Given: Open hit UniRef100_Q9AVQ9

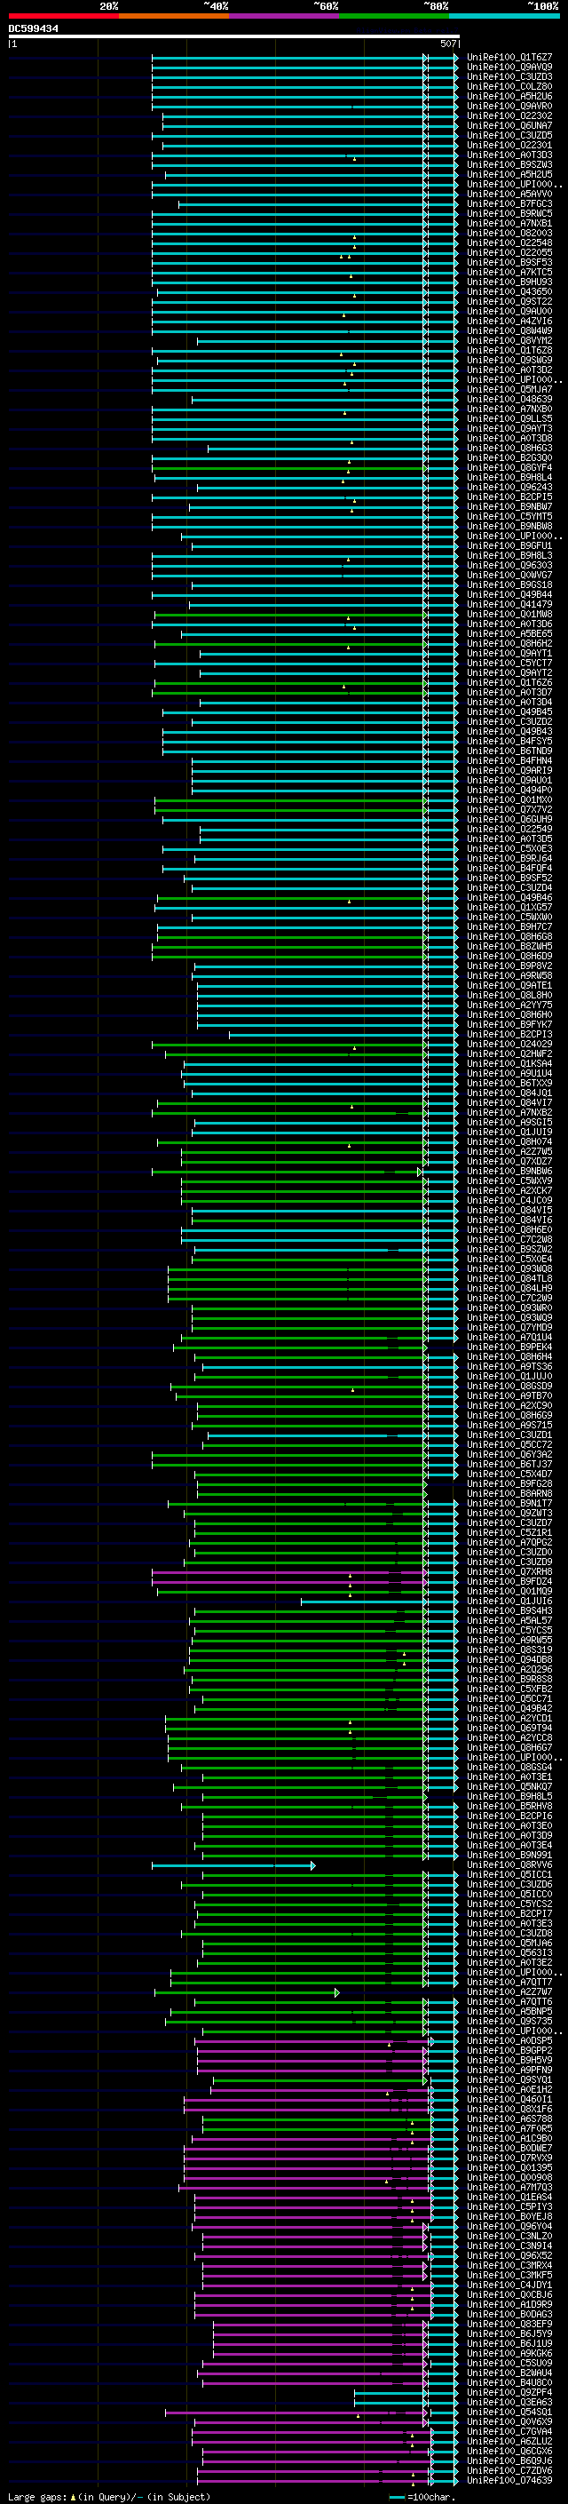Looking at the screenshot, I should pos(509,68).
